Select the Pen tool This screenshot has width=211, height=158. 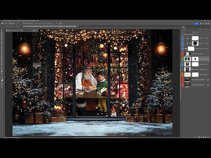click(x=2, y=62)
